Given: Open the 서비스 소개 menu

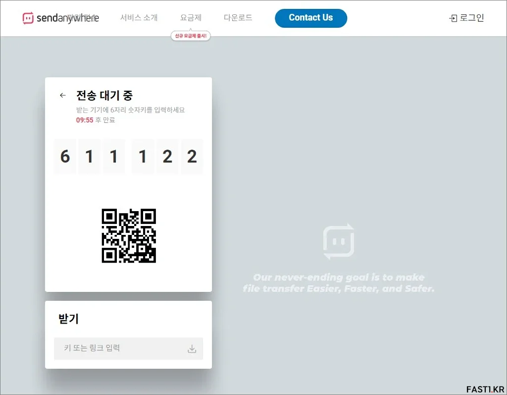Looking at the screenshot, I should coord(139,17).
